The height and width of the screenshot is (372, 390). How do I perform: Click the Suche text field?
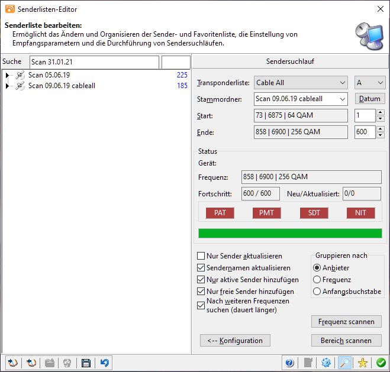[94, 62]
